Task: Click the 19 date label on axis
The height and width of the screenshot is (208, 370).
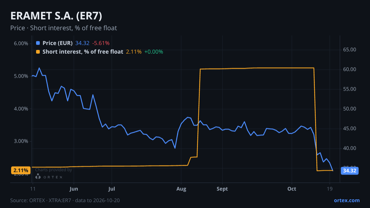Action: (330, 189)
